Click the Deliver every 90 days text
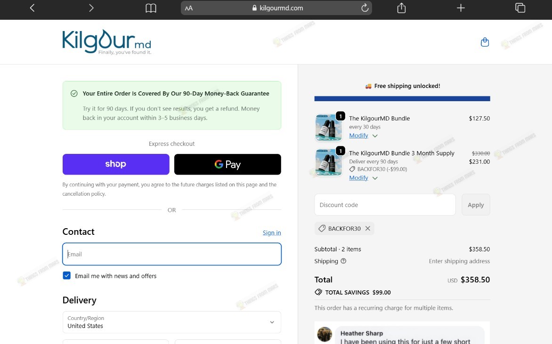This screenshot has height=344, width=552. coord(373,162)
